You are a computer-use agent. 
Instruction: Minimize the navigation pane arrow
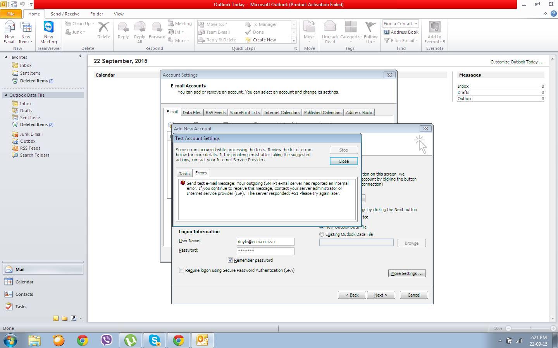pos(80,56)
